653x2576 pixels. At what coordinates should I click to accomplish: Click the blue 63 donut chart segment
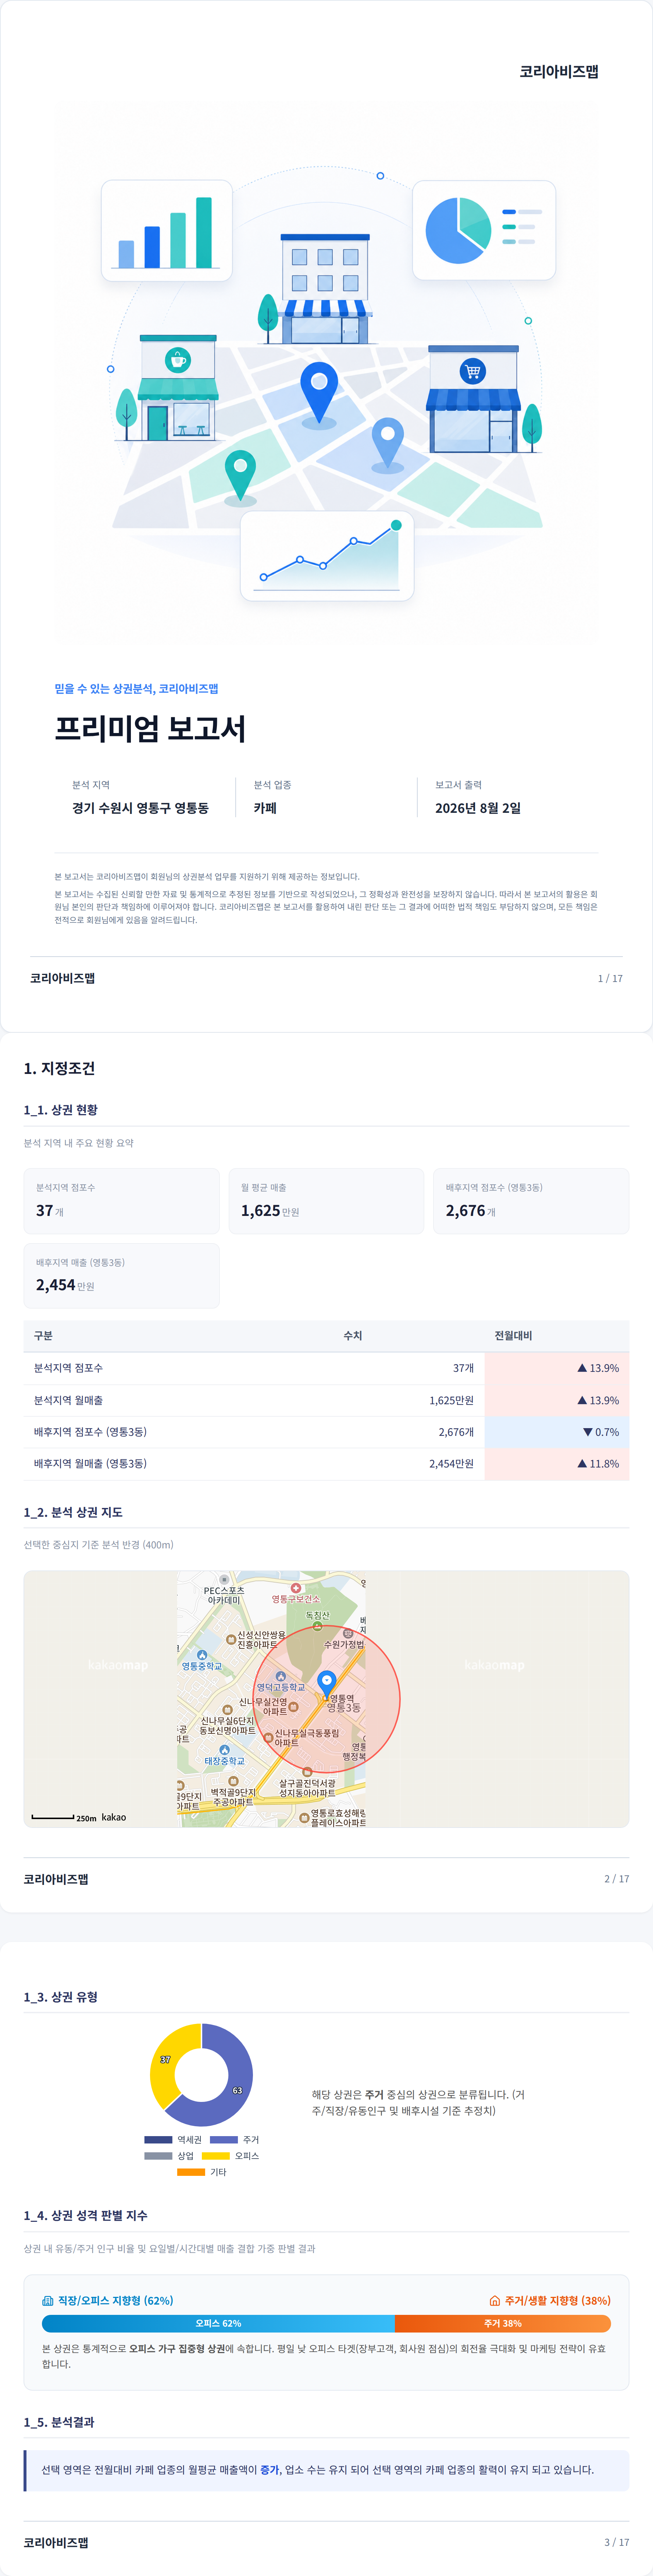tap(237, 2091)
